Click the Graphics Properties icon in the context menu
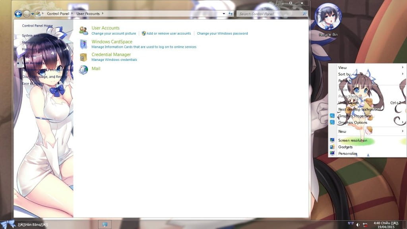407x229 pixels. click(332, 115)
